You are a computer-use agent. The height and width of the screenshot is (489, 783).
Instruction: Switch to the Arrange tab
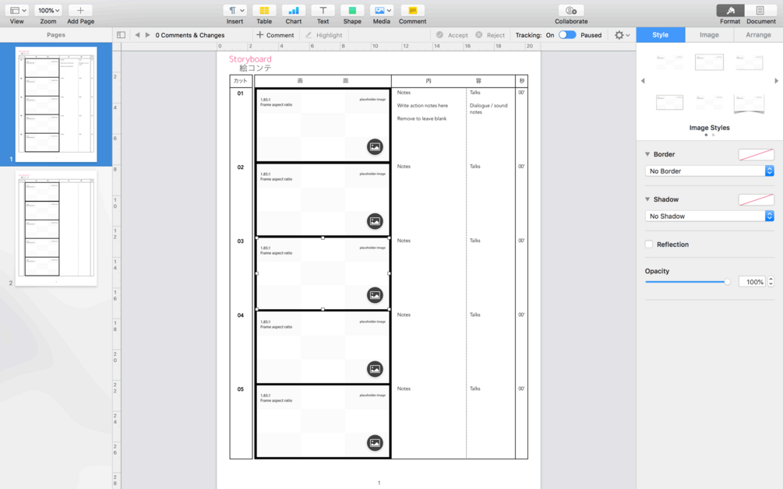click(x=758, y=35)
